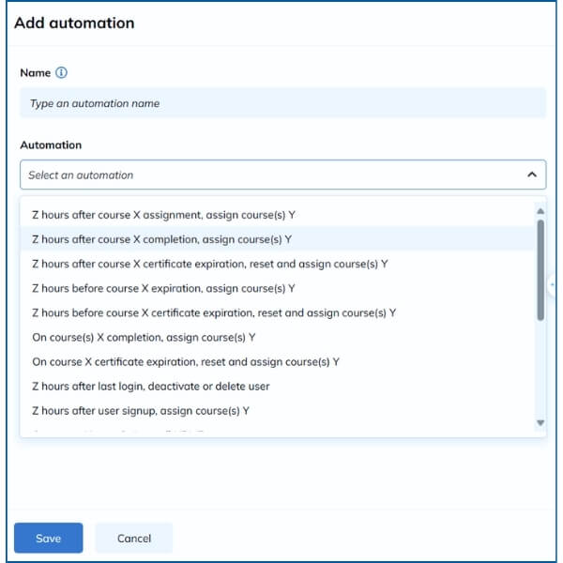
Task: Pick 'Z hours after course X certificate expiration' option
Action: pyautogui.click(x=209, y=264)
